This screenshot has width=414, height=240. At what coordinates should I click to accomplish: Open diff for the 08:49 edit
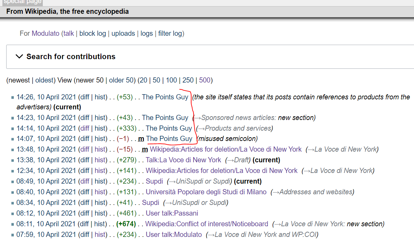pyautogui.click(x=85, y=181)
